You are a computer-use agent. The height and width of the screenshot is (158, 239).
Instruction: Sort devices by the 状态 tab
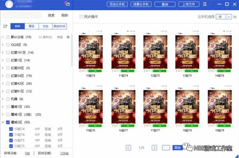[x=46, y=26]
